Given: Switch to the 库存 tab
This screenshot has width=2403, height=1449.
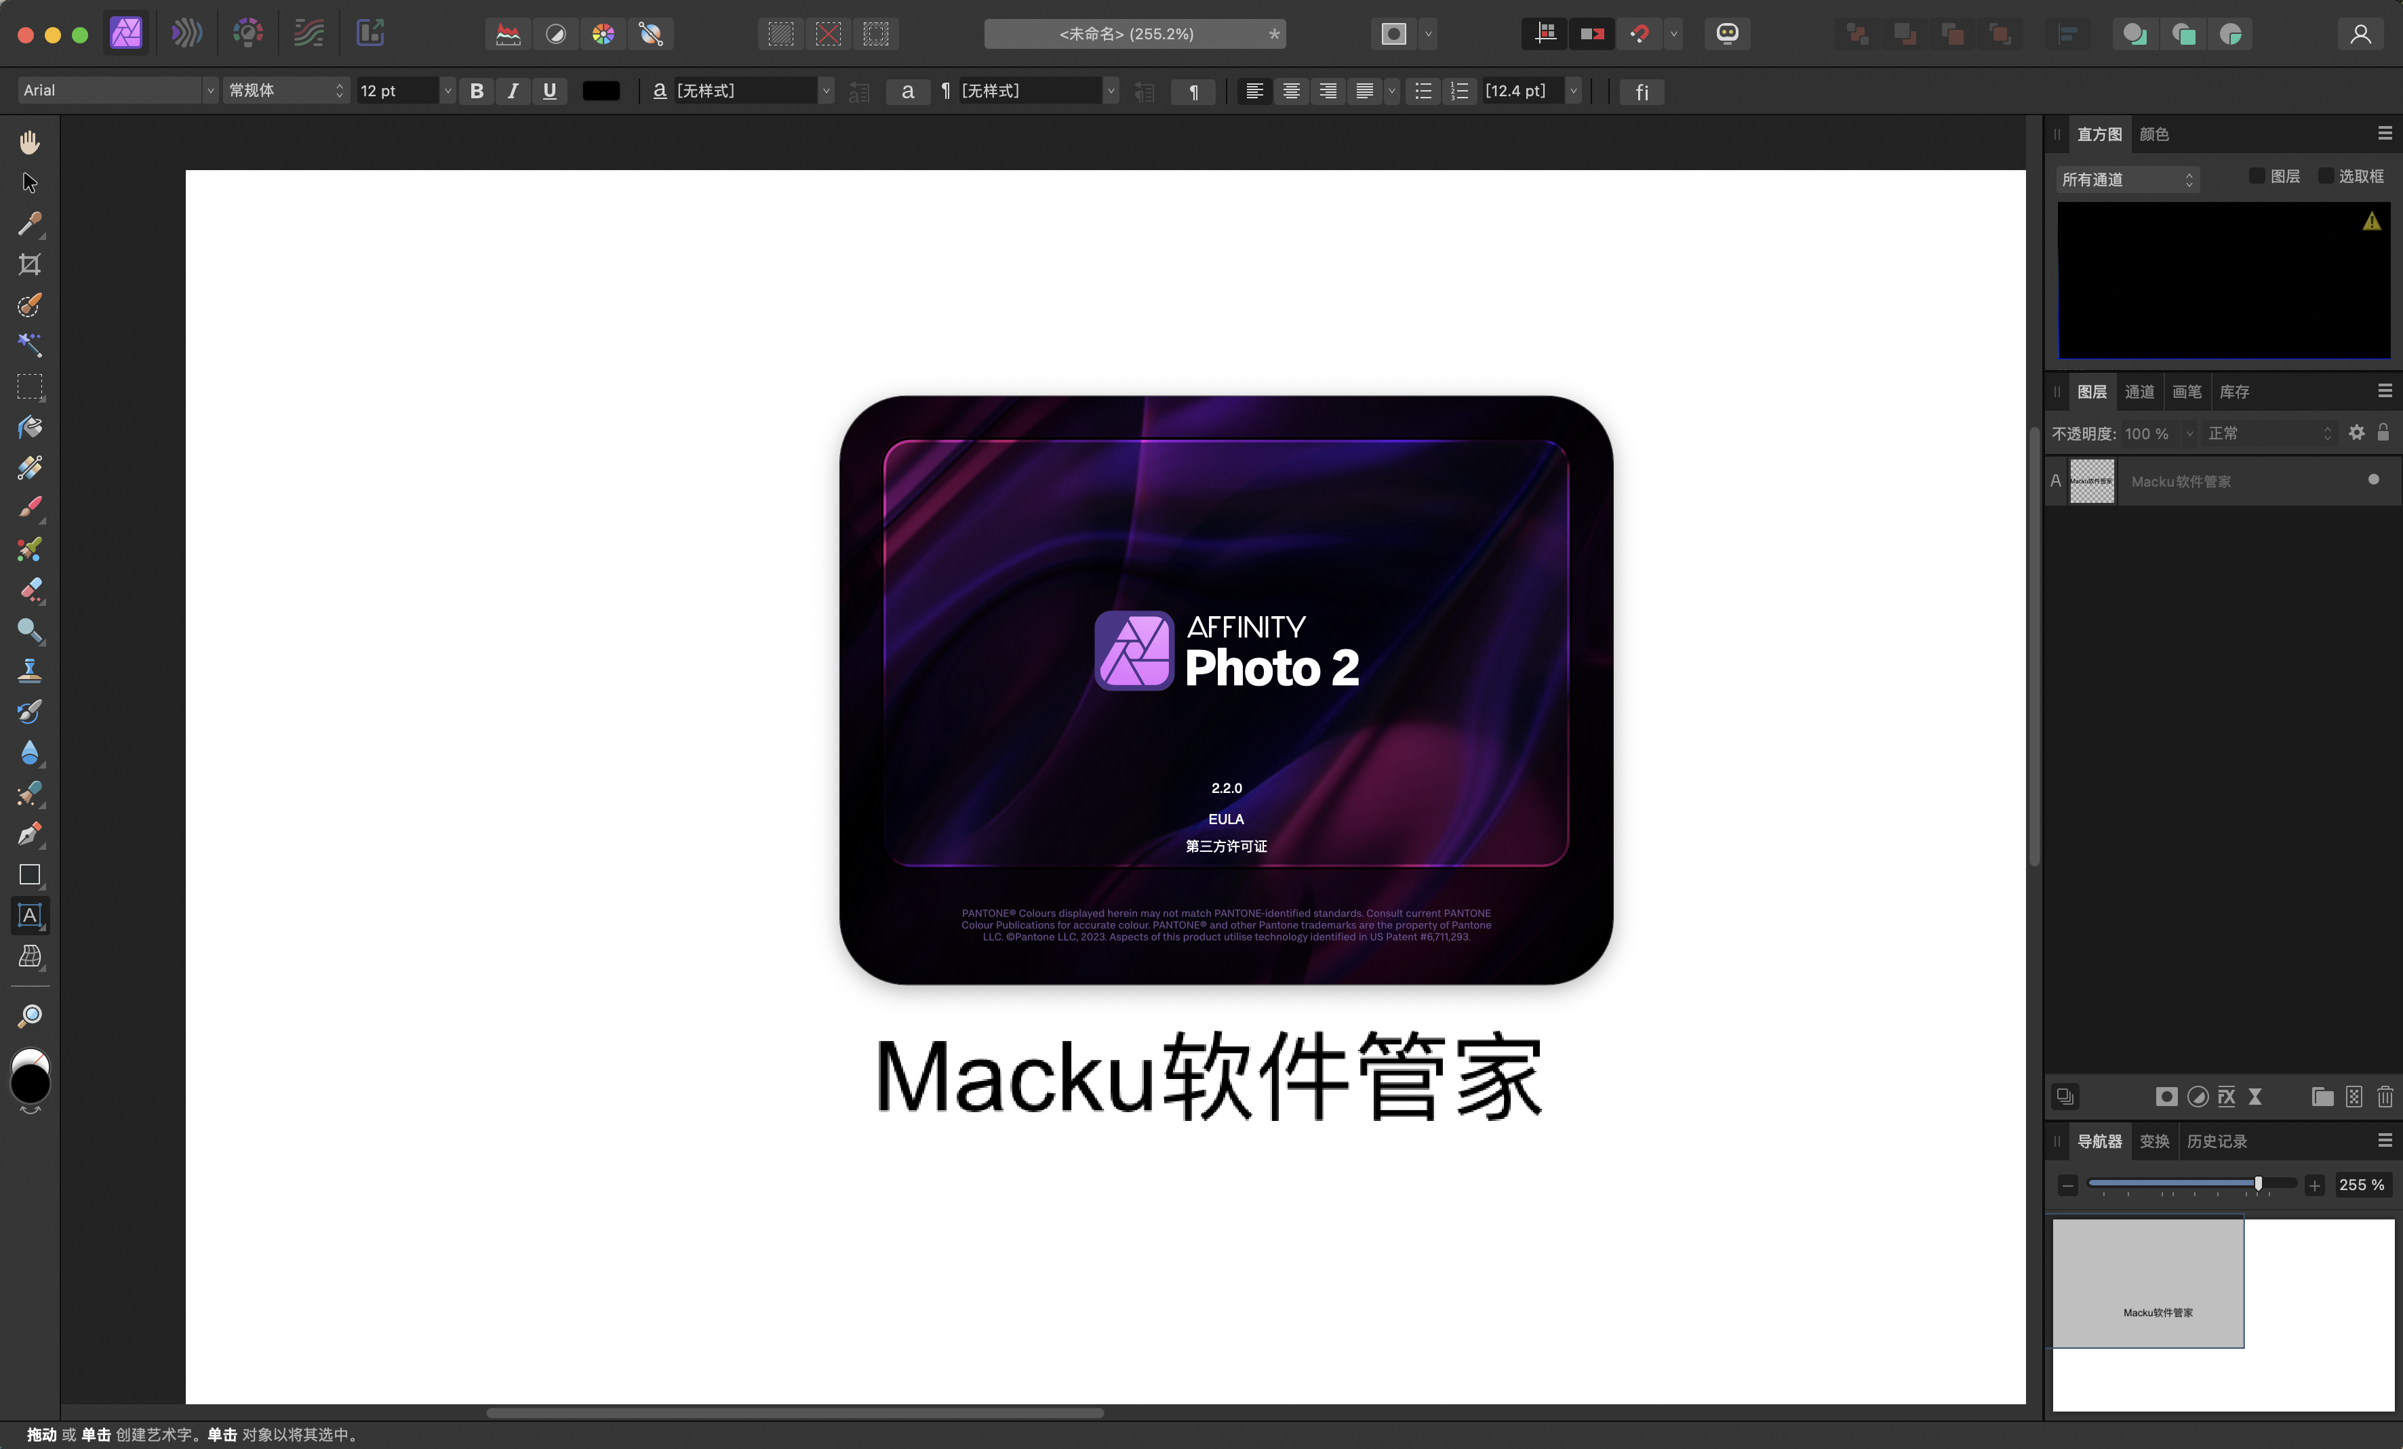Looking at the screenshot, I should (2234, 392).
